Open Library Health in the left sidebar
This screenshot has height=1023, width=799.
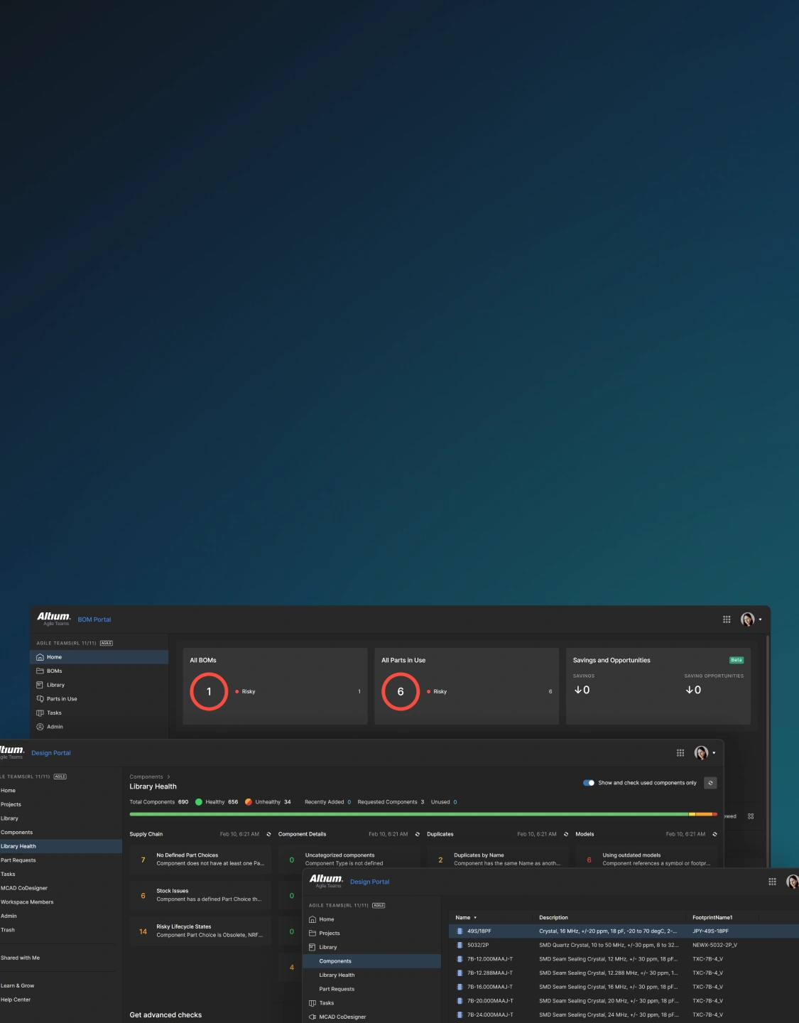pos(18,846)
